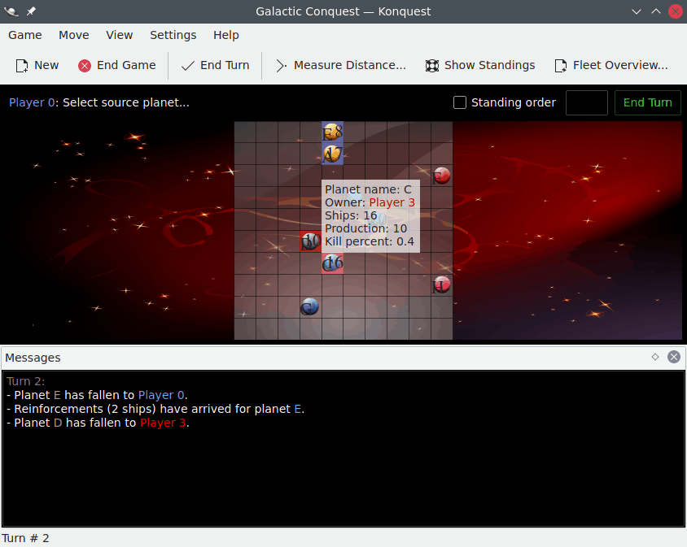The width and height of the screenshot is (687, 547).
Task: Click End Turn in the toolbar
Action: coord(215,65)
